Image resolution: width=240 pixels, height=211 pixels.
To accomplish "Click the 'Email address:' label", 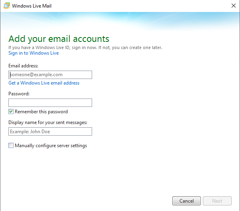I will click(x=23, y=66).
